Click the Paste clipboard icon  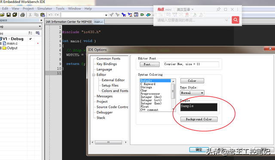pyautogui.click(x=43, y=15)
